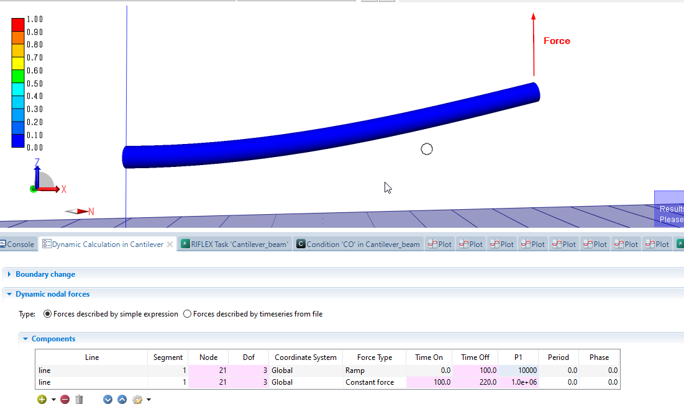684x404 pixels.
Task: Click the gear settings icon below table
Action: 138,400
